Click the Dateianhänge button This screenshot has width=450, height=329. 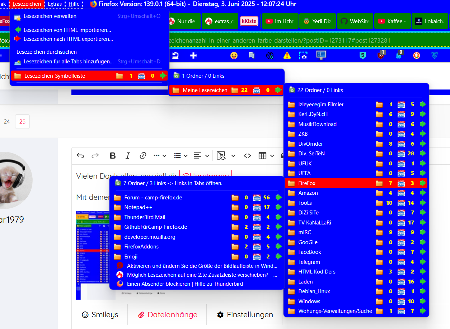168,315
